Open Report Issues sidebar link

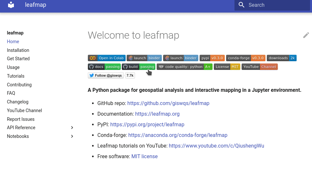coord(20,119)
